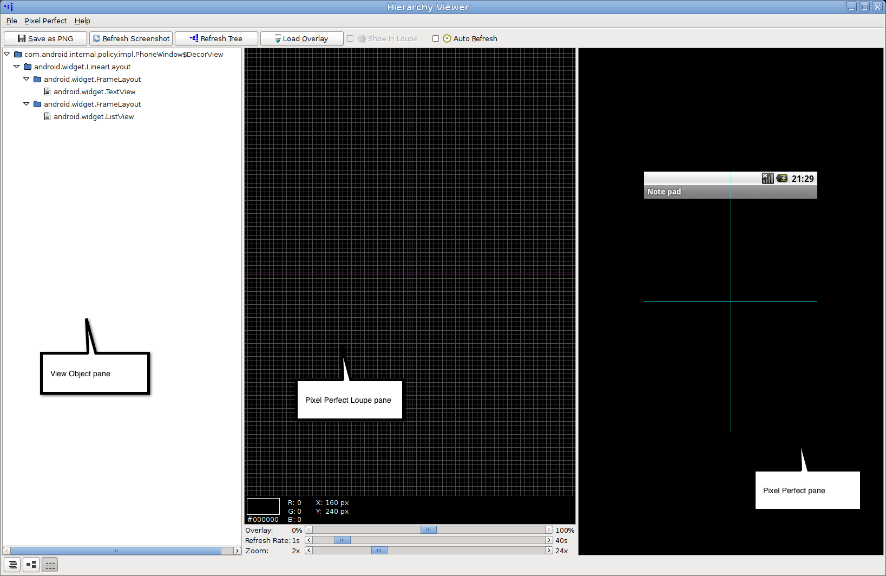
Task: Click the Zoom slider handle
Action: pos(379,551)
